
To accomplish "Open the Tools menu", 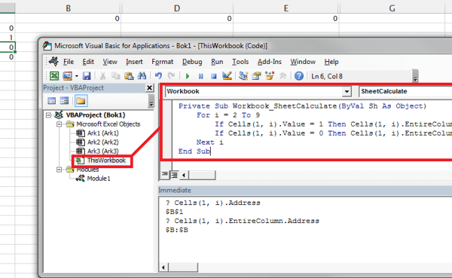I will pos(240,62).
